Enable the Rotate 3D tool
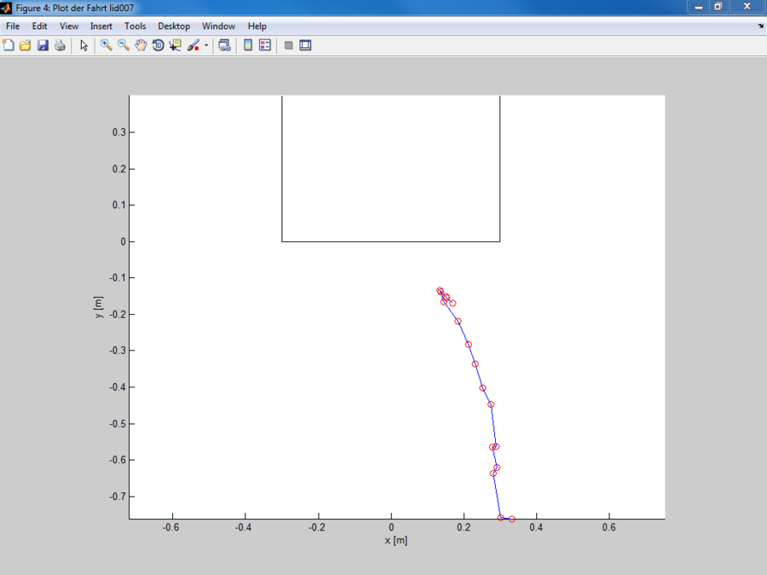The width and height of the screenshot is (767, 575). coord(158,45)
